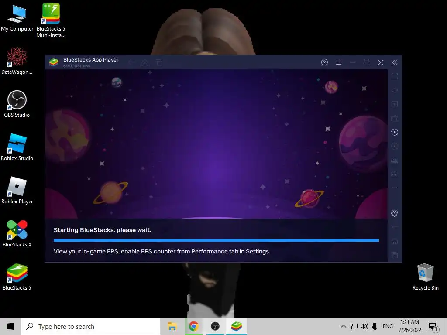Click the home icon in bottom side toolbar
The width and height of the screenshot is (447, 335).
tap(395, 242)
